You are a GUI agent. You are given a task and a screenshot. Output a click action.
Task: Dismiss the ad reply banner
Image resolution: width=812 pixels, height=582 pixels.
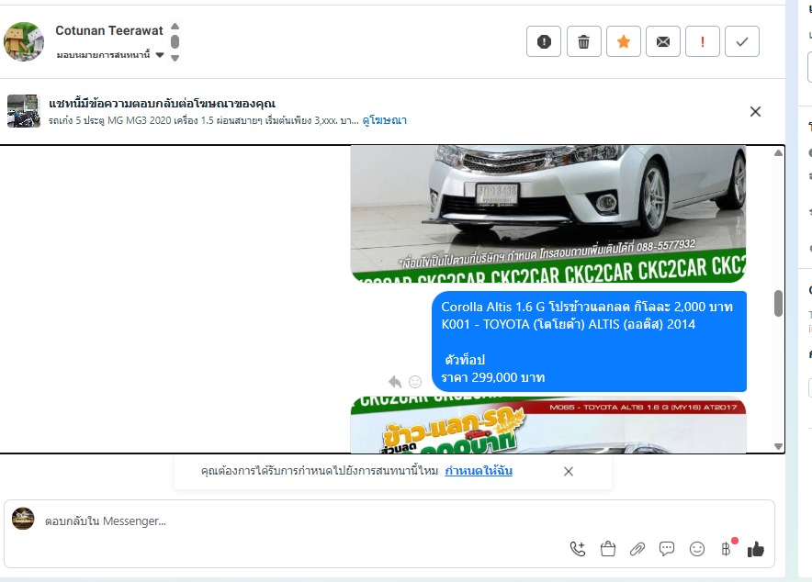[x=756, y=111]
